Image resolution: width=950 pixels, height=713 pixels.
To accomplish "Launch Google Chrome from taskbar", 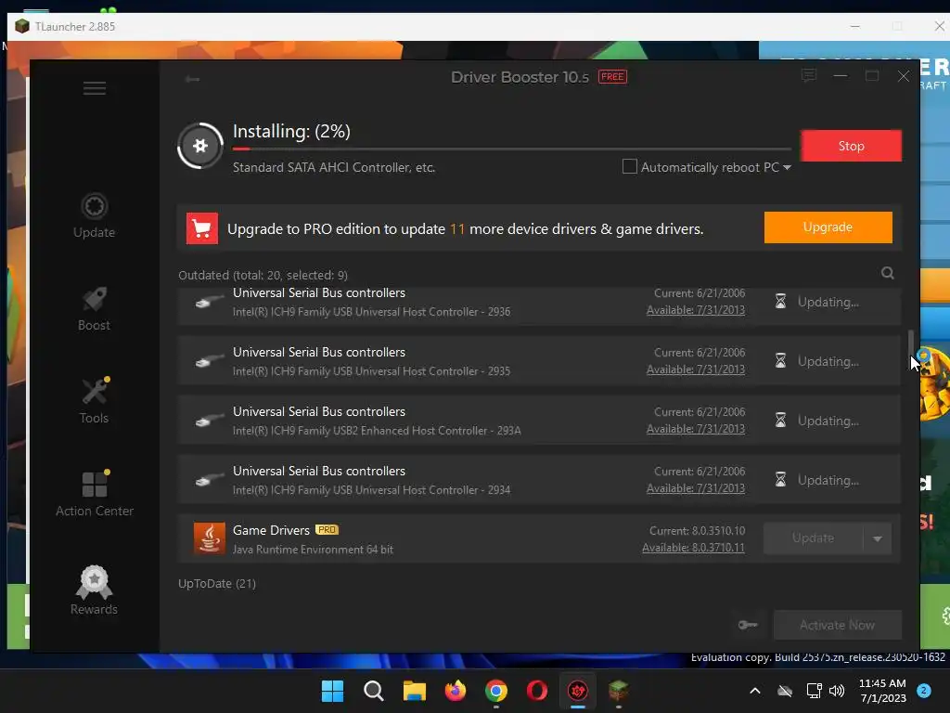I will [x=496, y=691].
